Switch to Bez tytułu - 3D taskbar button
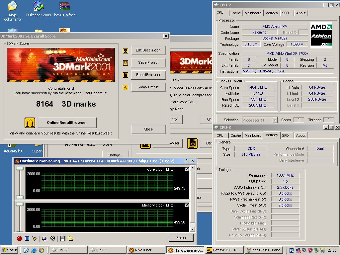 (225, 250)
